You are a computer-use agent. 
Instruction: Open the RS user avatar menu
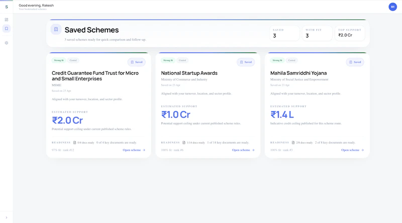(392, 7)
